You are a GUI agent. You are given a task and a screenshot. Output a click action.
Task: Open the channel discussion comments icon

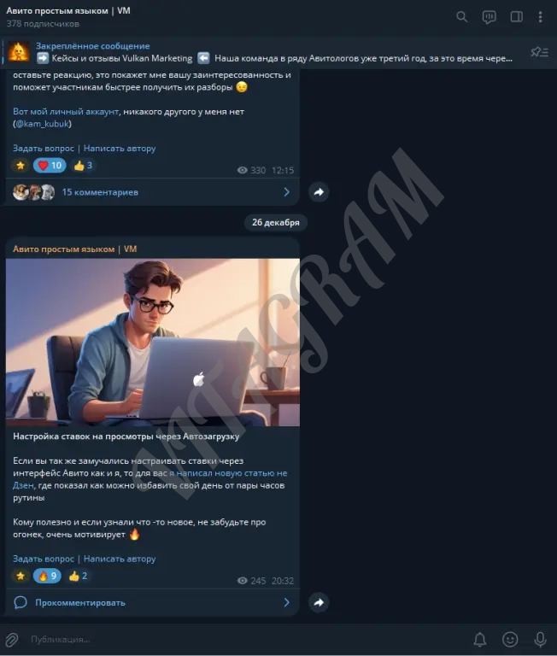coord(489,17)
